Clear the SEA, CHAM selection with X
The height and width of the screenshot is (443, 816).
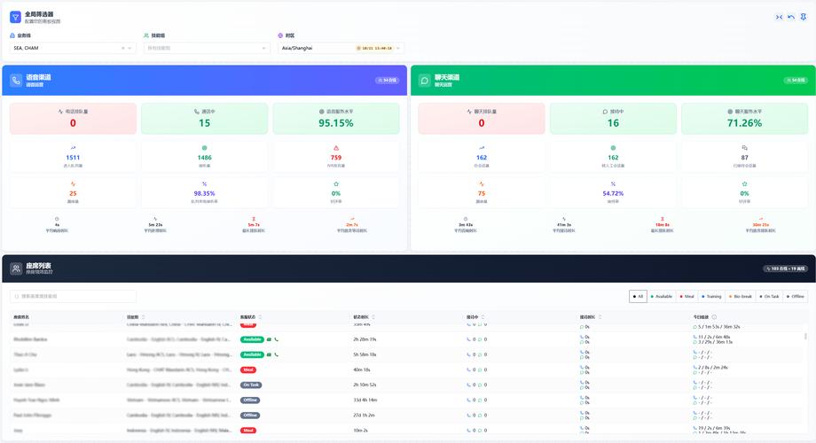tap(123, 48)
